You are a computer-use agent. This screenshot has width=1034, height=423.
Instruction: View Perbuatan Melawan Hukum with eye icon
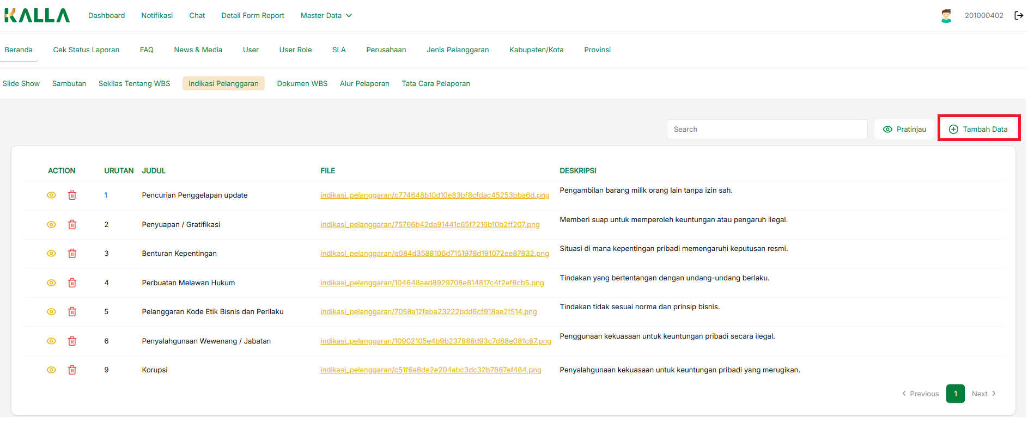pyautogui.click(x=51, y=283)
